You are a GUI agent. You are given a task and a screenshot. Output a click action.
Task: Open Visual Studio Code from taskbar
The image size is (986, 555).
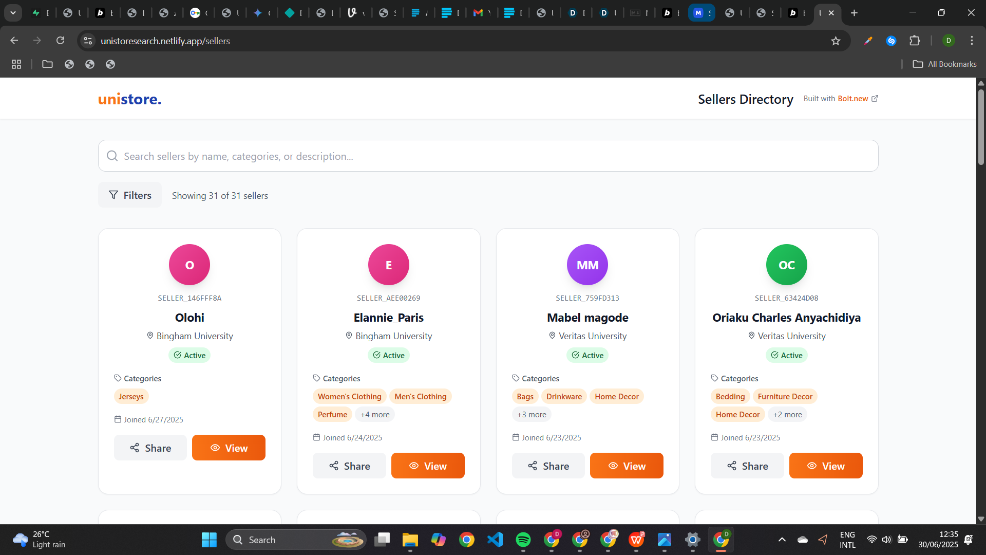pyautogui.click(x=495, y=540)
